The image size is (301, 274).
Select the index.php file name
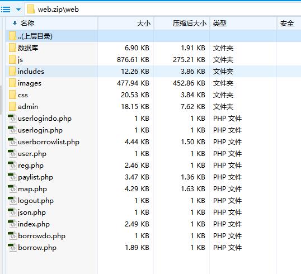tap(34, 224)
